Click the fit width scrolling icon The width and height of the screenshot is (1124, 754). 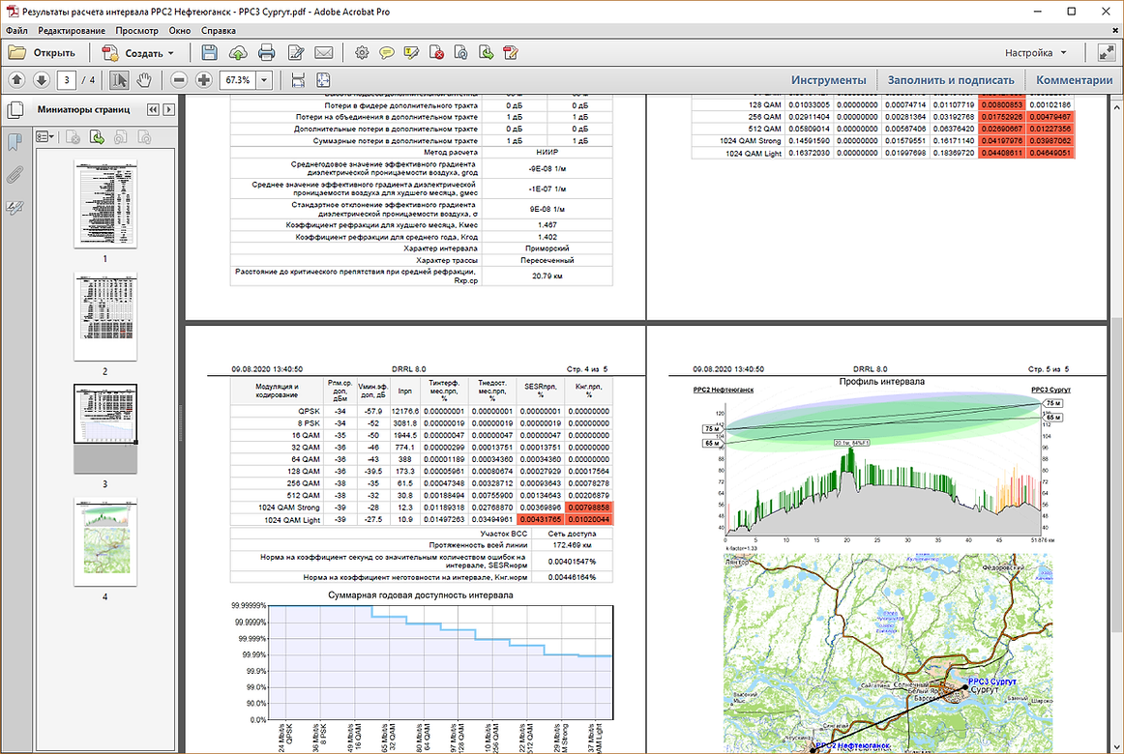(298, 80)
